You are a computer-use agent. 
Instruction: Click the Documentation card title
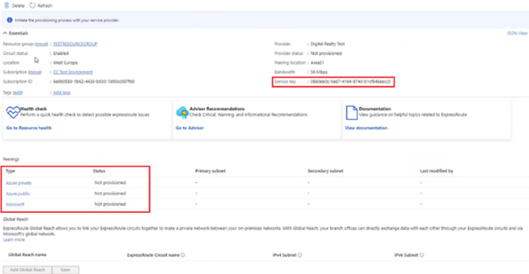pyautogui.click(x=375, y=108)
